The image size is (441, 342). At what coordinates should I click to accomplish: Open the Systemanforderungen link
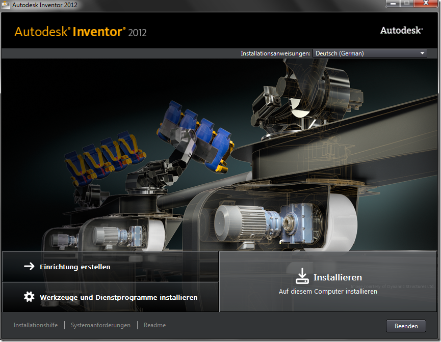pyautogui.click(x=100, y=325)
